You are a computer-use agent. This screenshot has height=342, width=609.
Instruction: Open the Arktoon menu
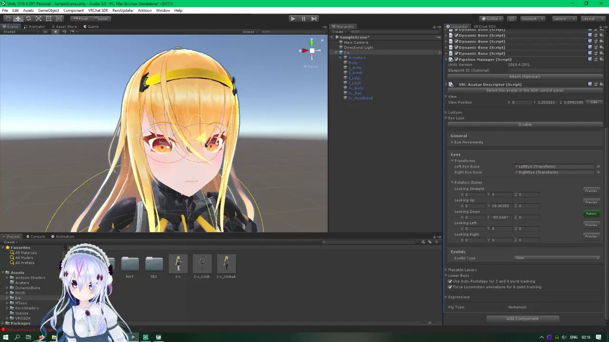[145, 10]
